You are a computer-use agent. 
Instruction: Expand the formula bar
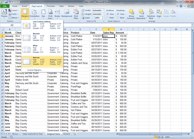pos(193,25)
